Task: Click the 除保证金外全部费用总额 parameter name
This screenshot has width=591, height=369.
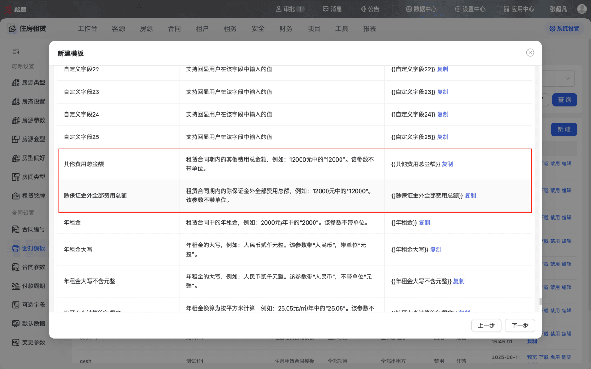Action: [95, 195]
